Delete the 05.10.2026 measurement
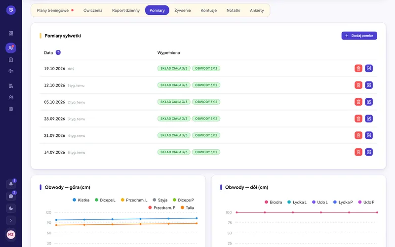395x247 pixels. [x=358, y=102]
